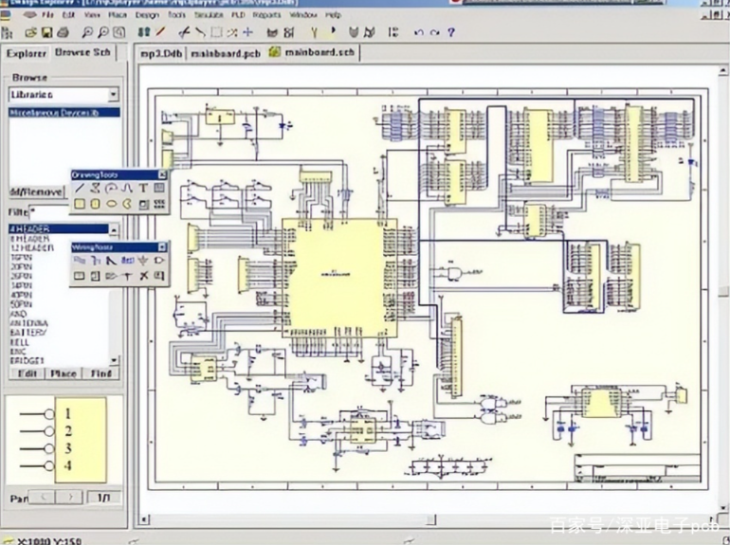Select the Text Frame tool in DrawingTools
The image size is (730, 545).
(x=159, y=188)
